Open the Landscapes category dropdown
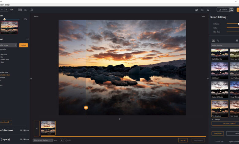The height and width of the screenshot is (144, 239). click(x=8, y=45)
